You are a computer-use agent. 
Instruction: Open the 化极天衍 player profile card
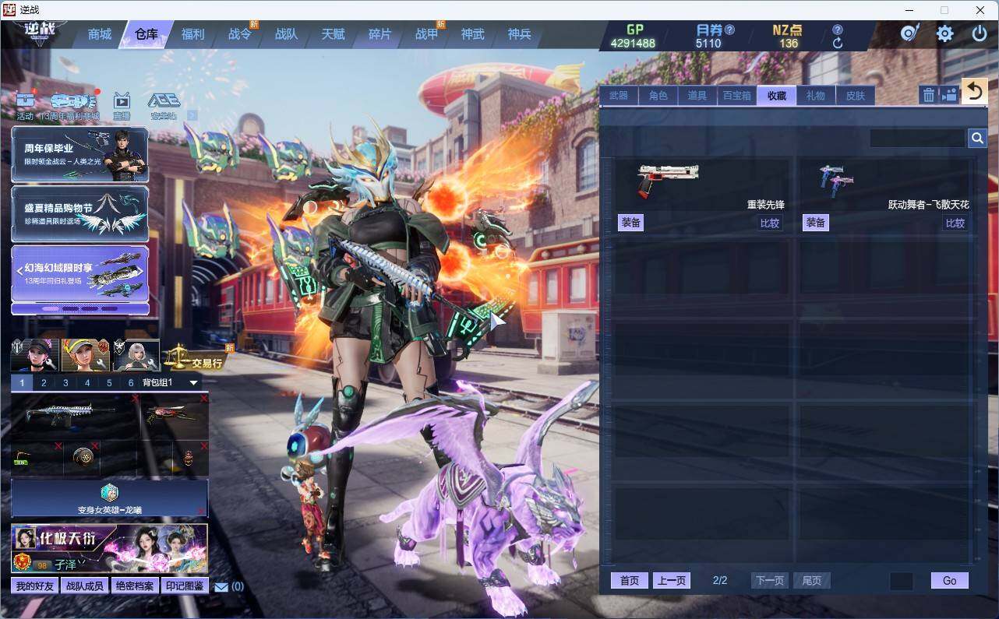[110, 548]
